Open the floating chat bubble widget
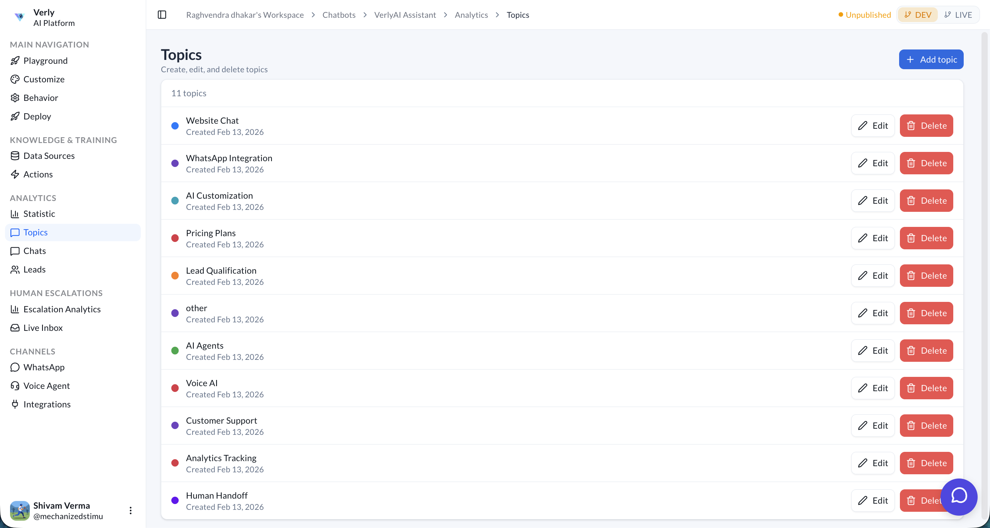 point(959,497)
